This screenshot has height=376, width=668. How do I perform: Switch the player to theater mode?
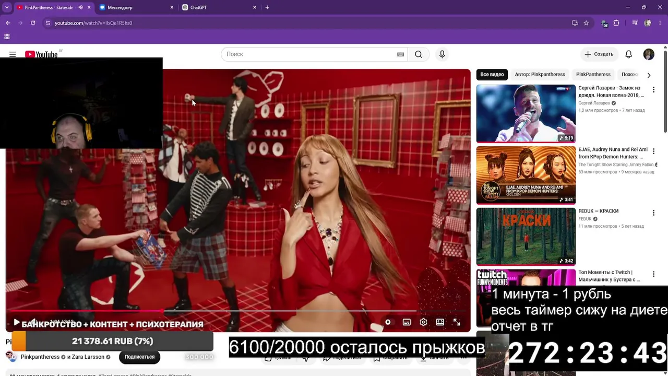click(440, 322)
